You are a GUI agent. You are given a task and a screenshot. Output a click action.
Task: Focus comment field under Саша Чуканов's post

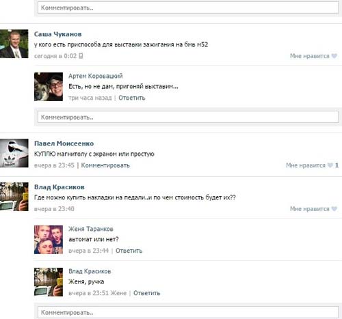(188, 117)
